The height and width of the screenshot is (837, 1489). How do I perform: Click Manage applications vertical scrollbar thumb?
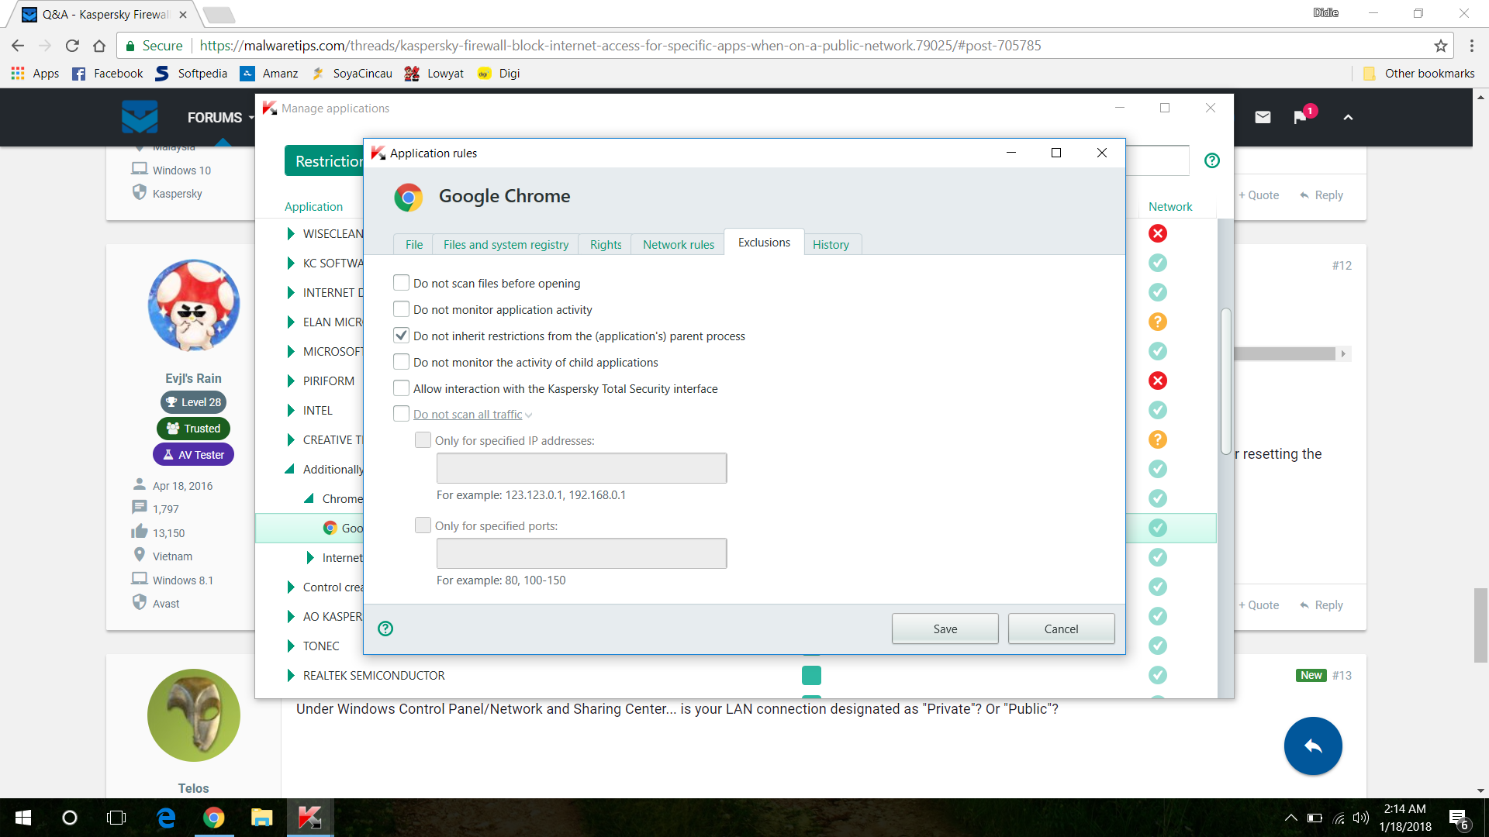(1225, 380)
